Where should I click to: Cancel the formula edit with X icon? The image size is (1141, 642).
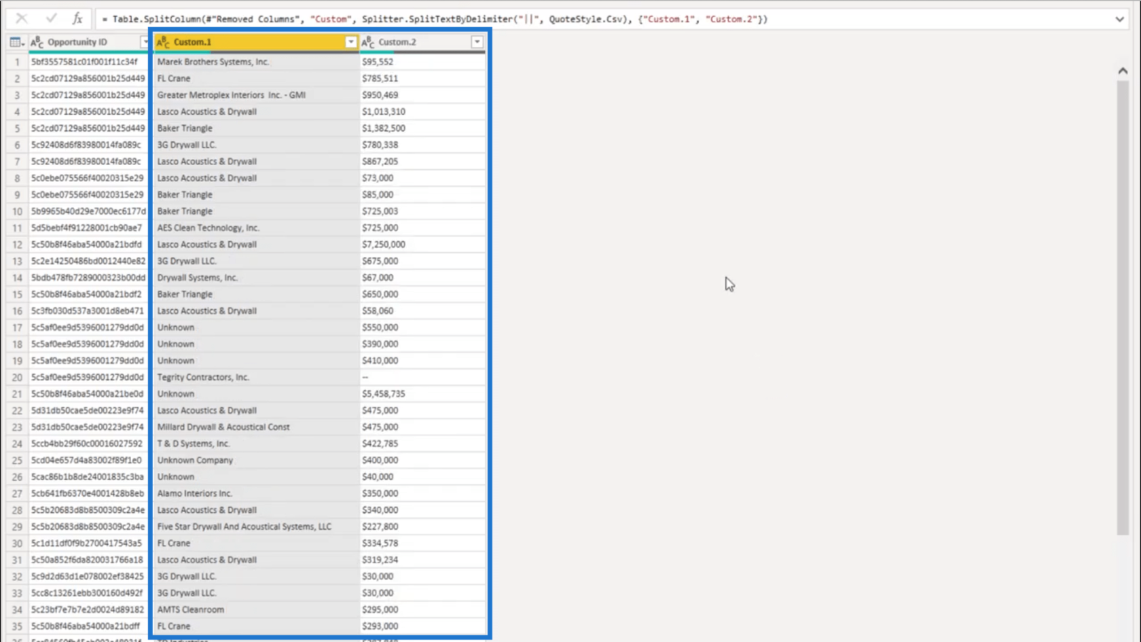click(22, 18)
